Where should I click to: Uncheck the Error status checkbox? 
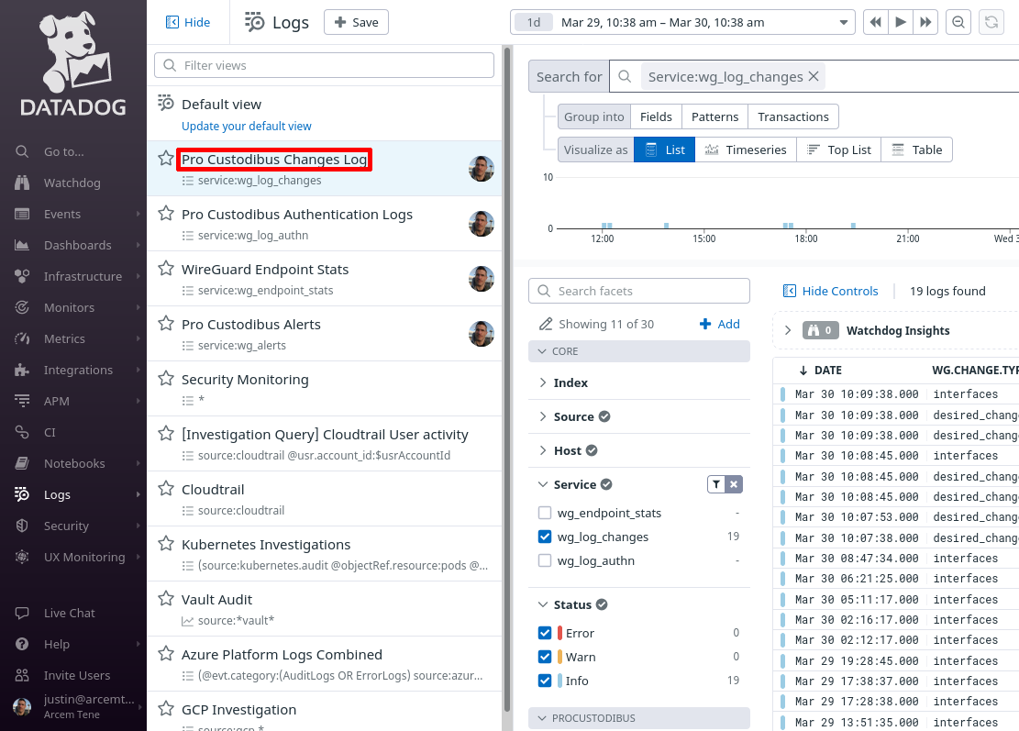545,633
